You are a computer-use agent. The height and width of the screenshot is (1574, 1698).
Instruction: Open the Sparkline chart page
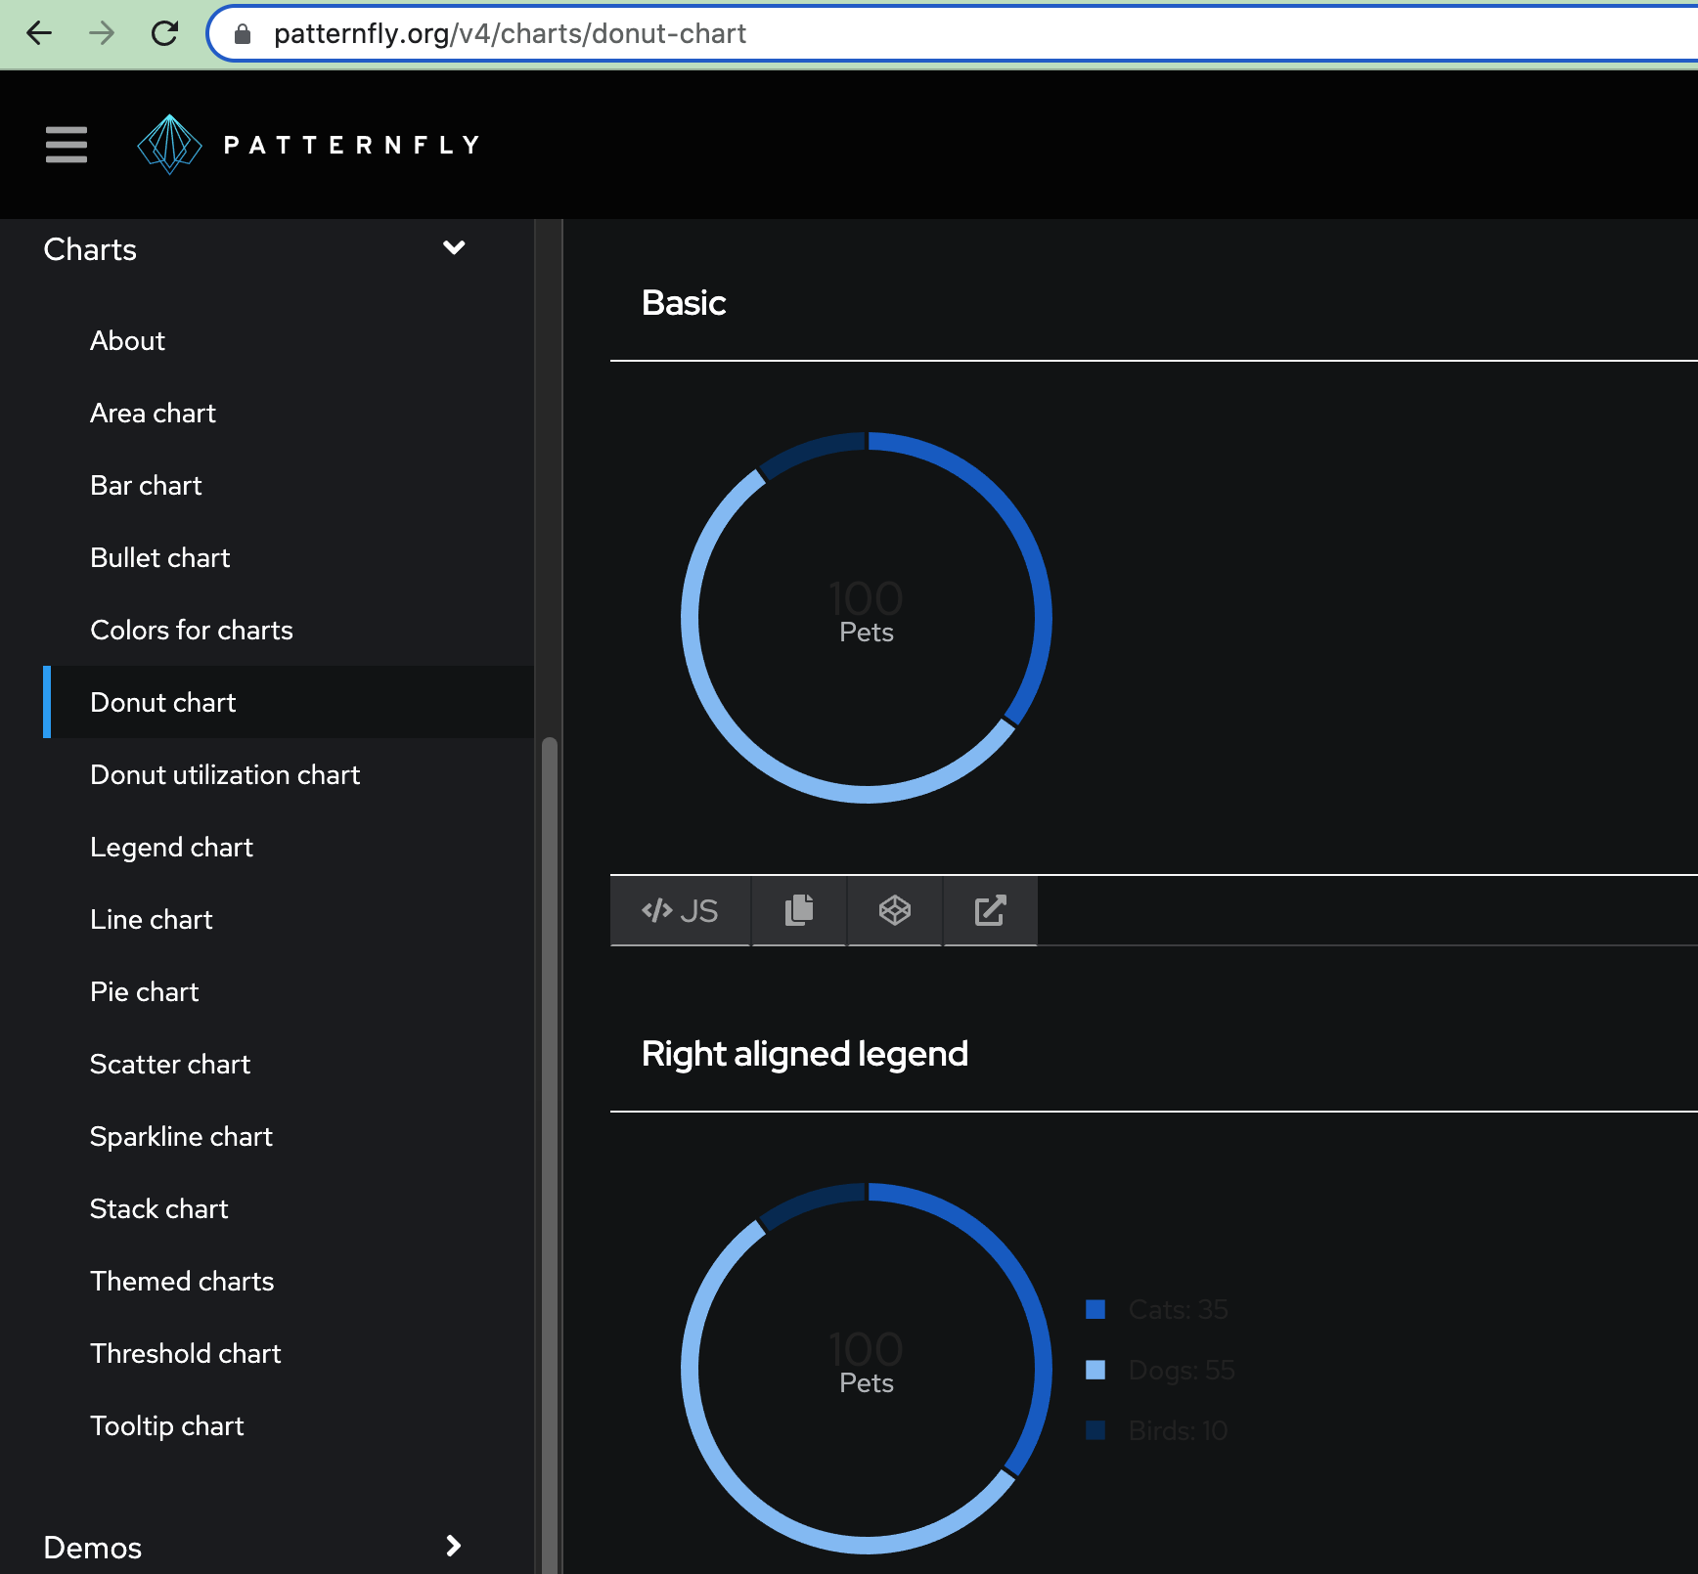pos(181,1136)
